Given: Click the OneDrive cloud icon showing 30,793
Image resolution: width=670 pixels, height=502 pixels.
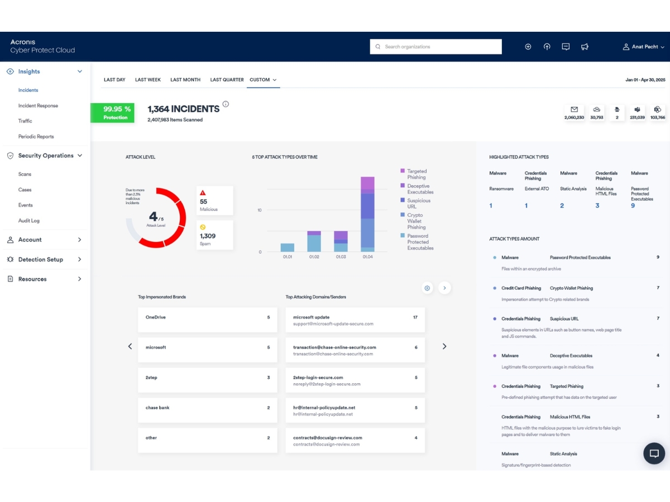Looking at the screenshot, I should click(x=596, y=110).
